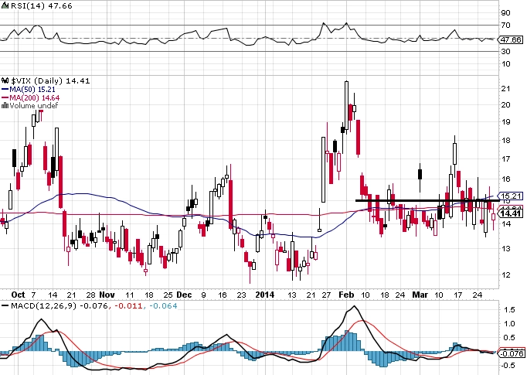Click the -0.5 level on MACD axis
Screen dimensions: 527x375
[508, 366]
